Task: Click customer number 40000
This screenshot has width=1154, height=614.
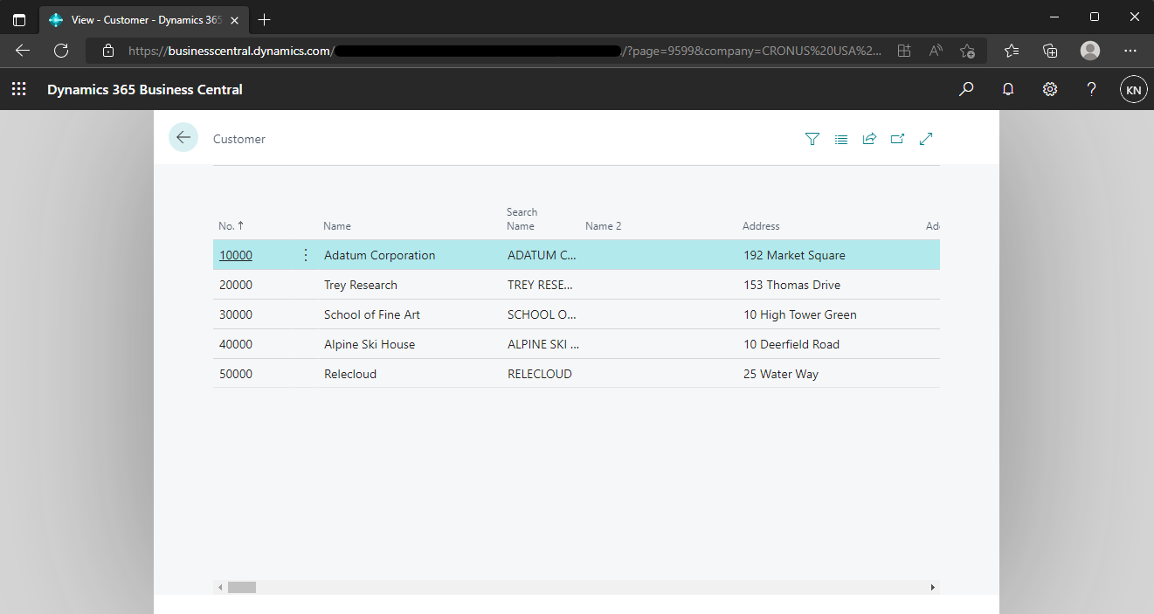Action: coord(236,344)
